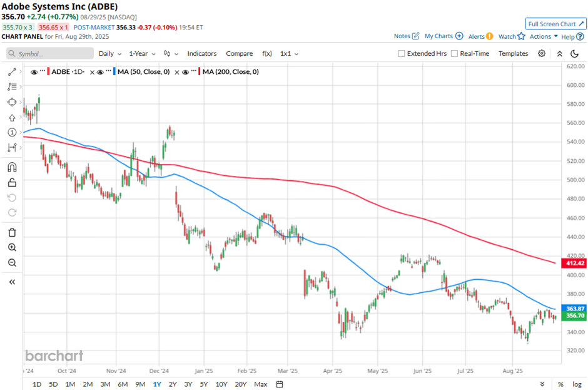The image size is (588, 390).
Task: Click the ADBE red color swatch in legend
Action: click(48, 72)
